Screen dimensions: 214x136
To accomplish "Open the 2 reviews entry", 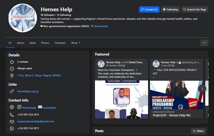I will click(x=23, y=62).
